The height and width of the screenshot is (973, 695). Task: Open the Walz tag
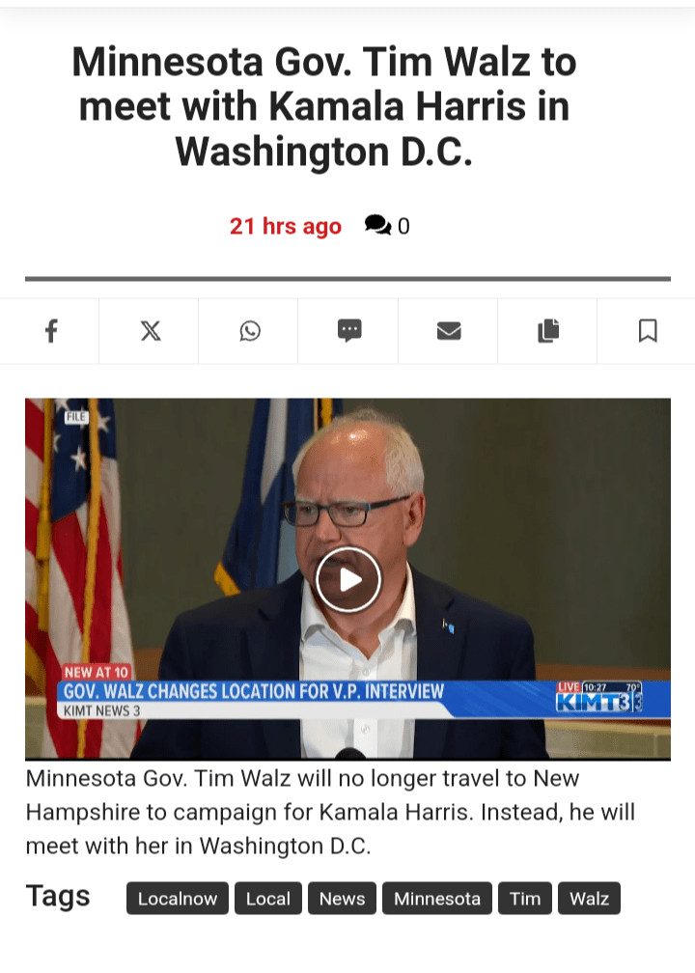point(589,898)
